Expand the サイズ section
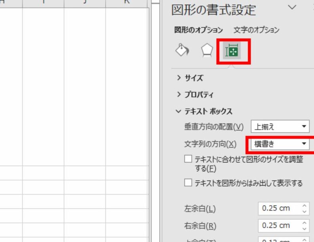Screen dimensions: 314x242 [x=190, y=78]
